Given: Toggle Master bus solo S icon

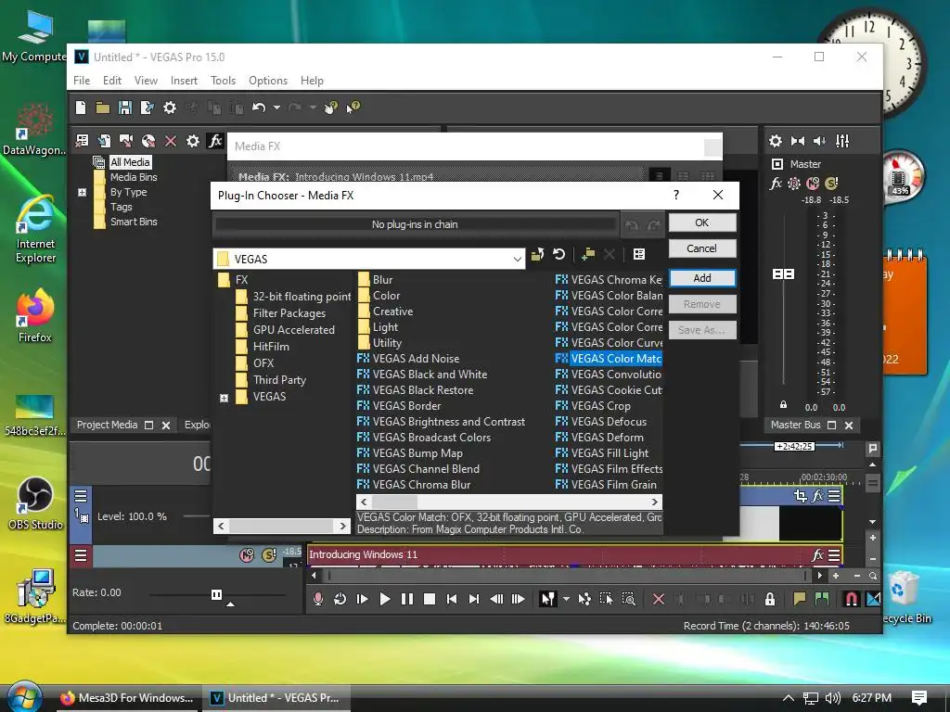Looking at the screenshot, I should 832,183.
